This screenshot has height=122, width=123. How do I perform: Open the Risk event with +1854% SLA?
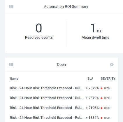click(46, 118)
